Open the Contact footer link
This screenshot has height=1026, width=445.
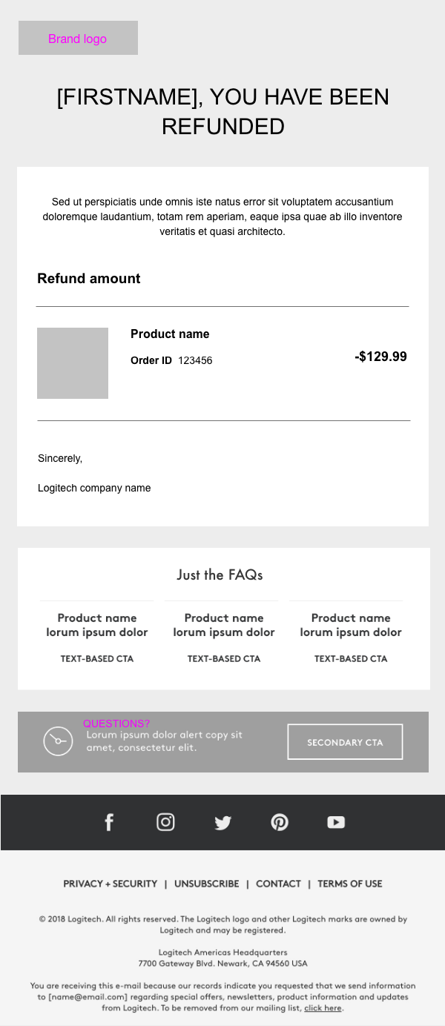tap(278, 884)
